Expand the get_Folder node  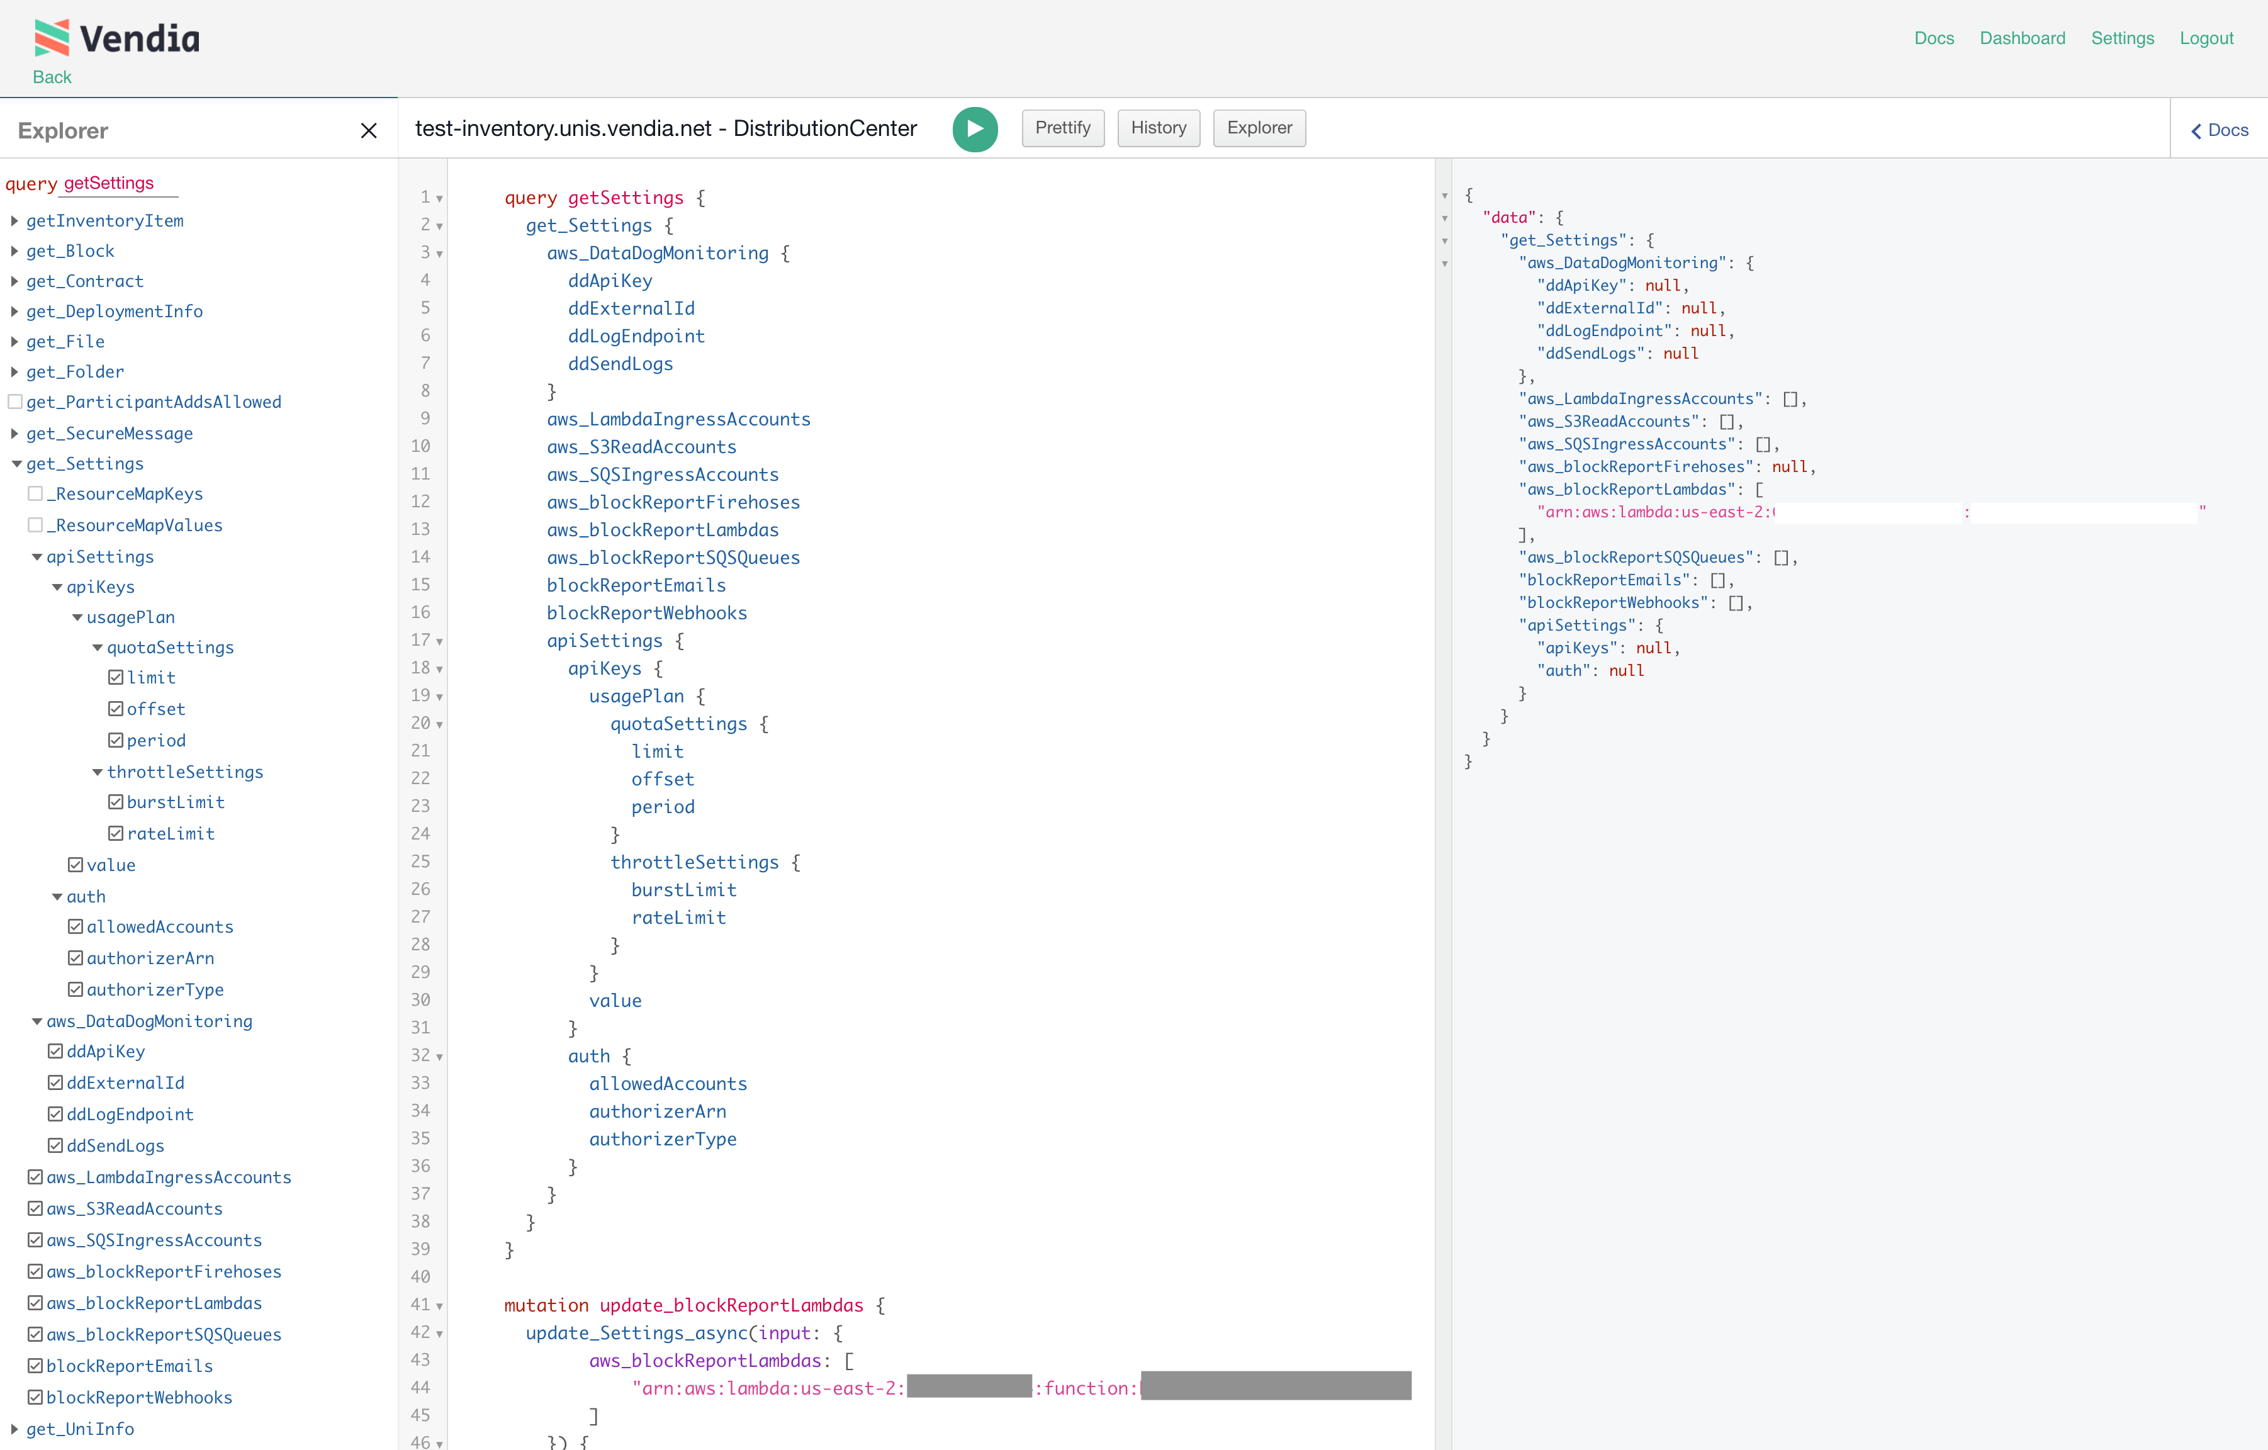click(x=15, y=371)
